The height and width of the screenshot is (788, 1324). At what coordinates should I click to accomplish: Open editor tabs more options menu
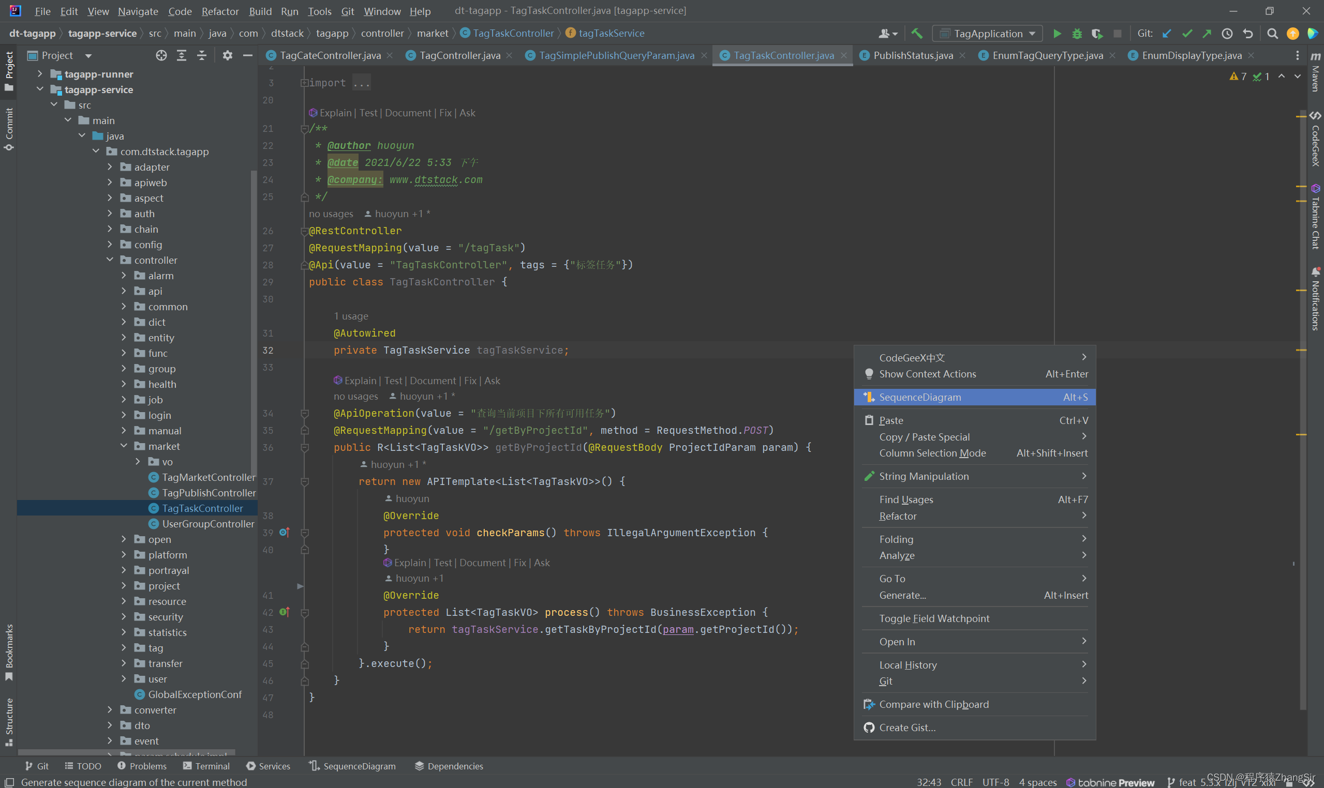coord(1298,55)
